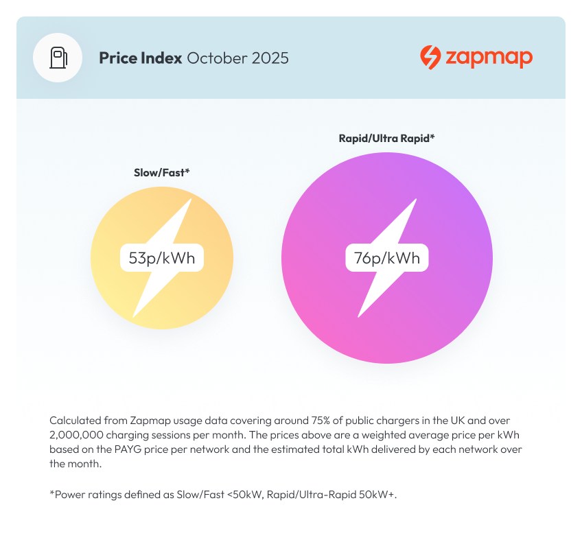582x551 pixels.
Task: Select the 76p/kWh price label
Action: 387,259
